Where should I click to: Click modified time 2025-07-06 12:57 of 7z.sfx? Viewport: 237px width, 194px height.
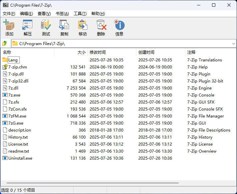pos(106,102)
